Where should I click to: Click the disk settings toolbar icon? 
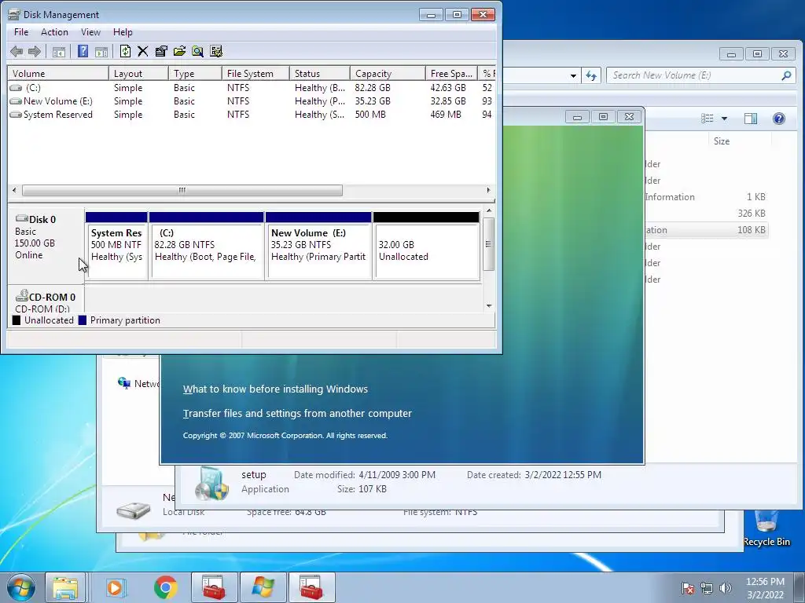point(216,51)
